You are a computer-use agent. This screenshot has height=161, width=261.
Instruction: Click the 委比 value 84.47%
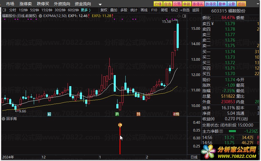point(228,18)
